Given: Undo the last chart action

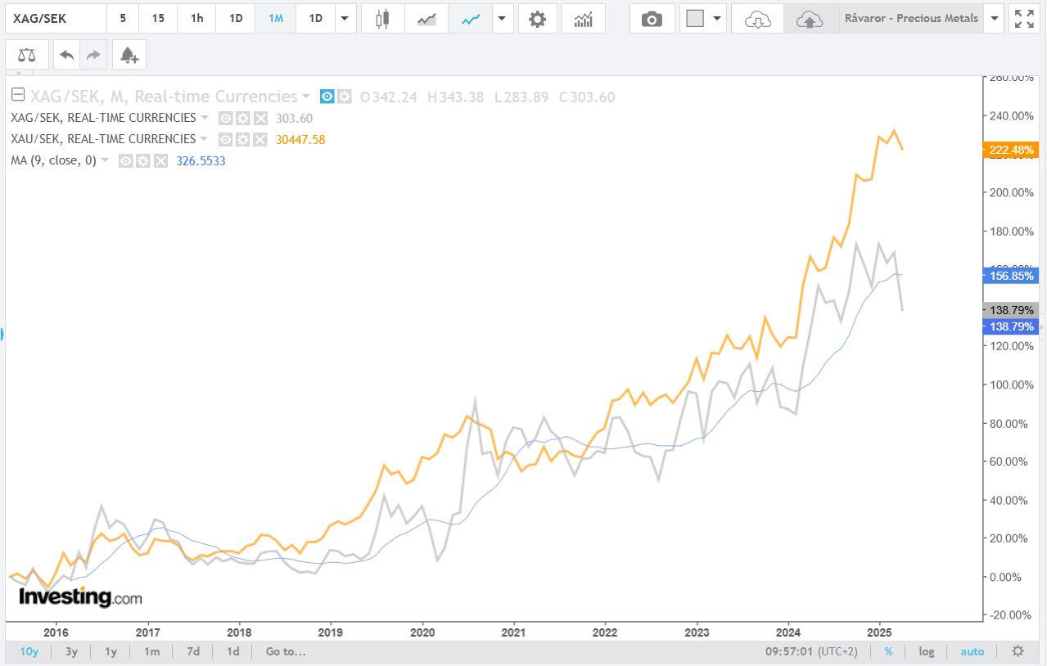Looking at the screenshot, I should click(67, 55).
